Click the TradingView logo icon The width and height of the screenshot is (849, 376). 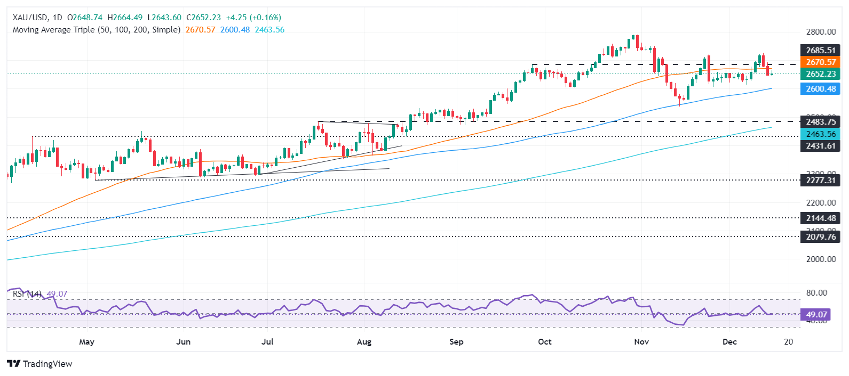tap(13, 364)
